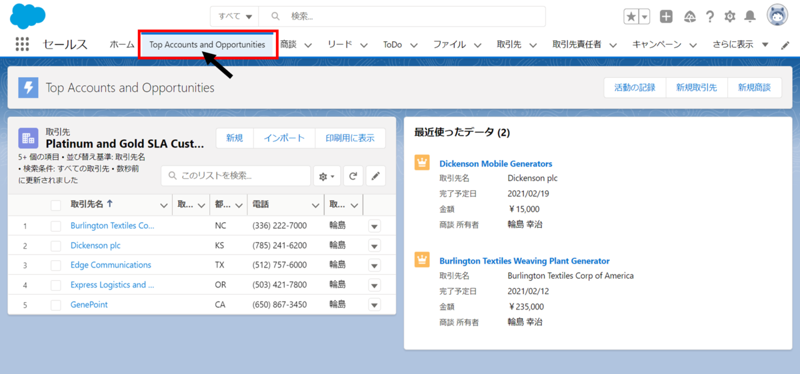Image resolution: width=800 pixels, height=374 pixels.
Task: Click the 新規取引先 button
Action: click(697, 87)
